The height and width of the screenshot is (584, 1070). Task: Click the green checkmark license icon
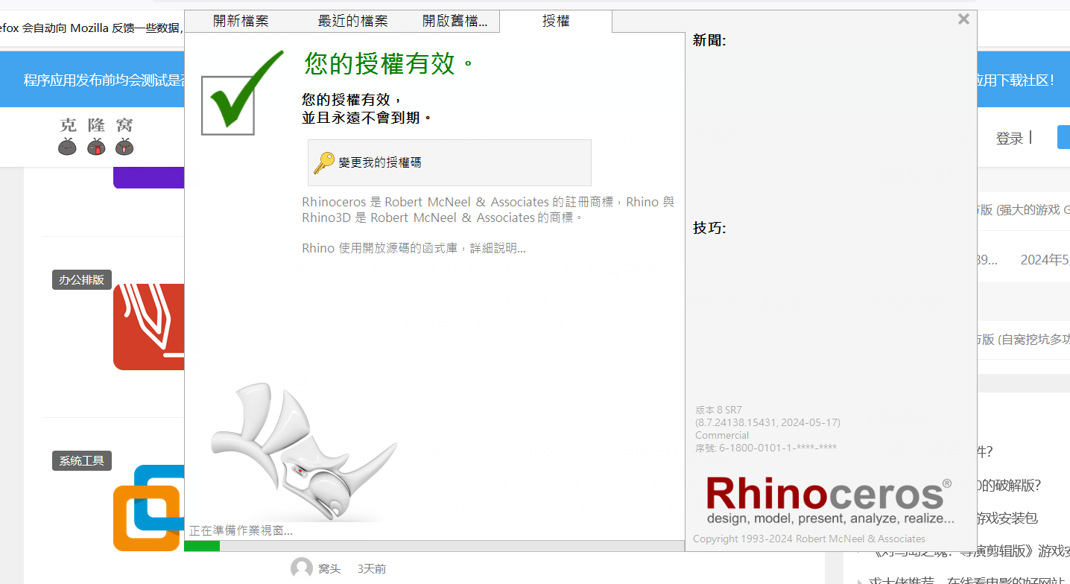241,92
